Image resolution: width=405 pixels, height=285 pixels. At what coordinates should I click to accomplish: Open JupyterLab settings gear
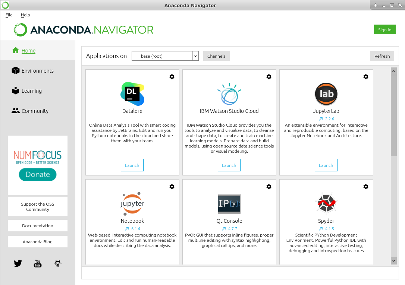(x=366, y=77)
